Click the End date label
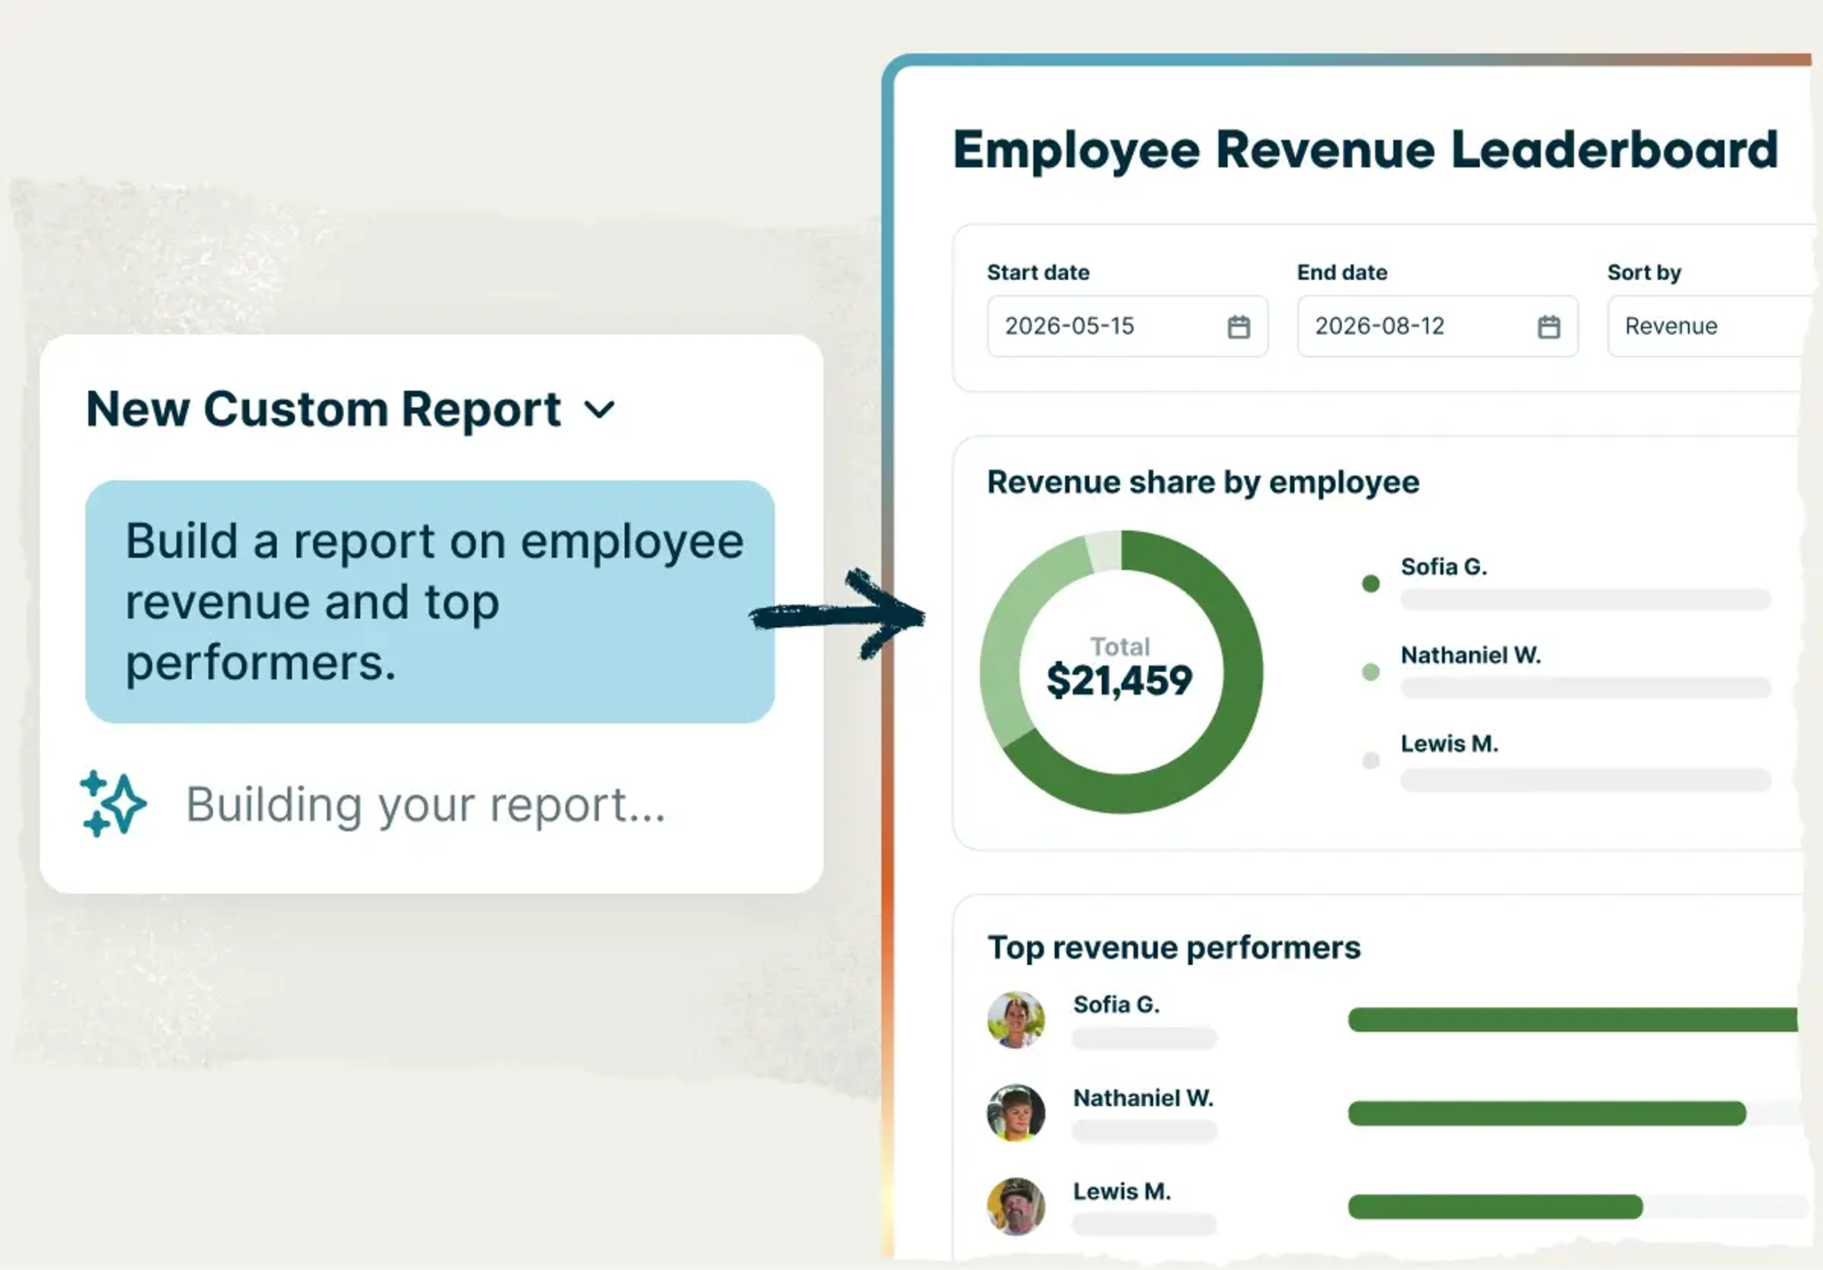Image resolution: width=1823 pixels, height=1270 pixels. [1342, 273]
